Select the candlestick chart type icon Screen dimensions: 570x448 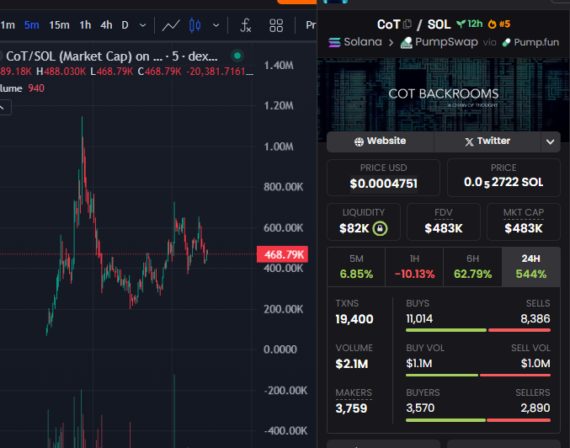[195, 25]
